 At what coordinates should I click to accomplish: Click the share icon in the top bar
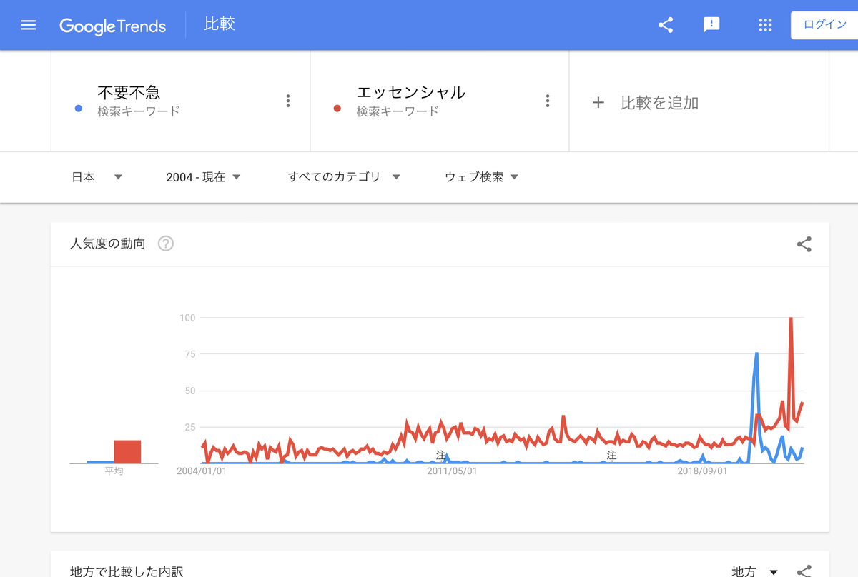pos(666,24)
